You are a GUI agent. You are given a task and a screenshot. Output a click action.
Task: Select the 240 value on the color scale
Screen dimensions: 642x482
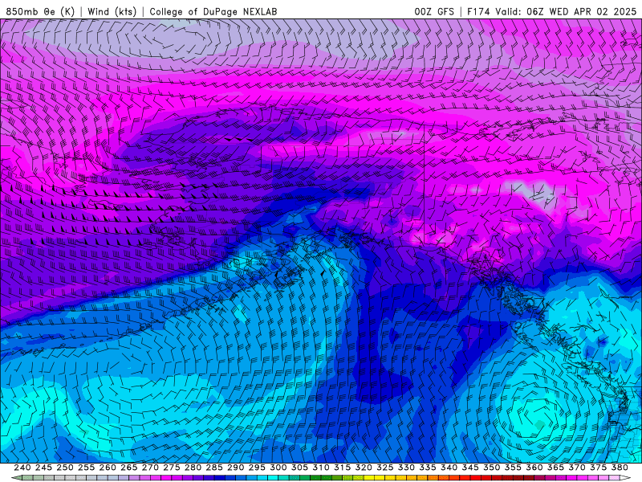pos(22,468)
